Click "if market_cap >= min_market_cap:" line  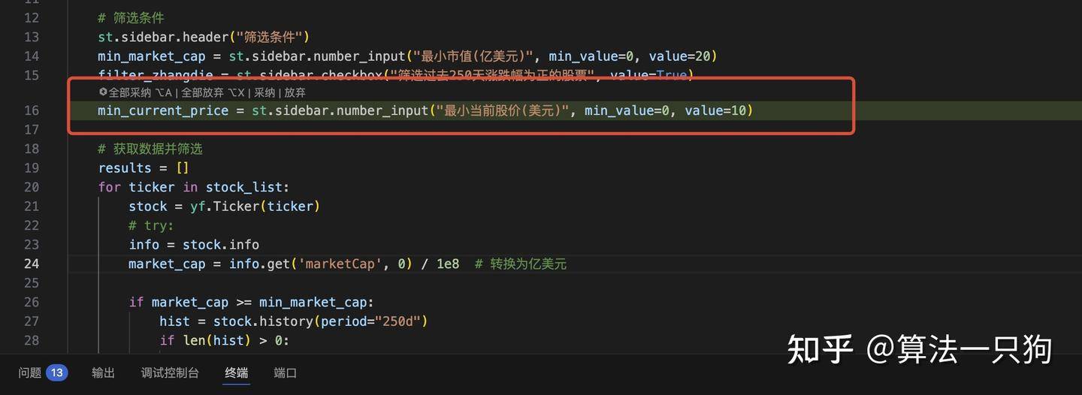tap(251, 302)
